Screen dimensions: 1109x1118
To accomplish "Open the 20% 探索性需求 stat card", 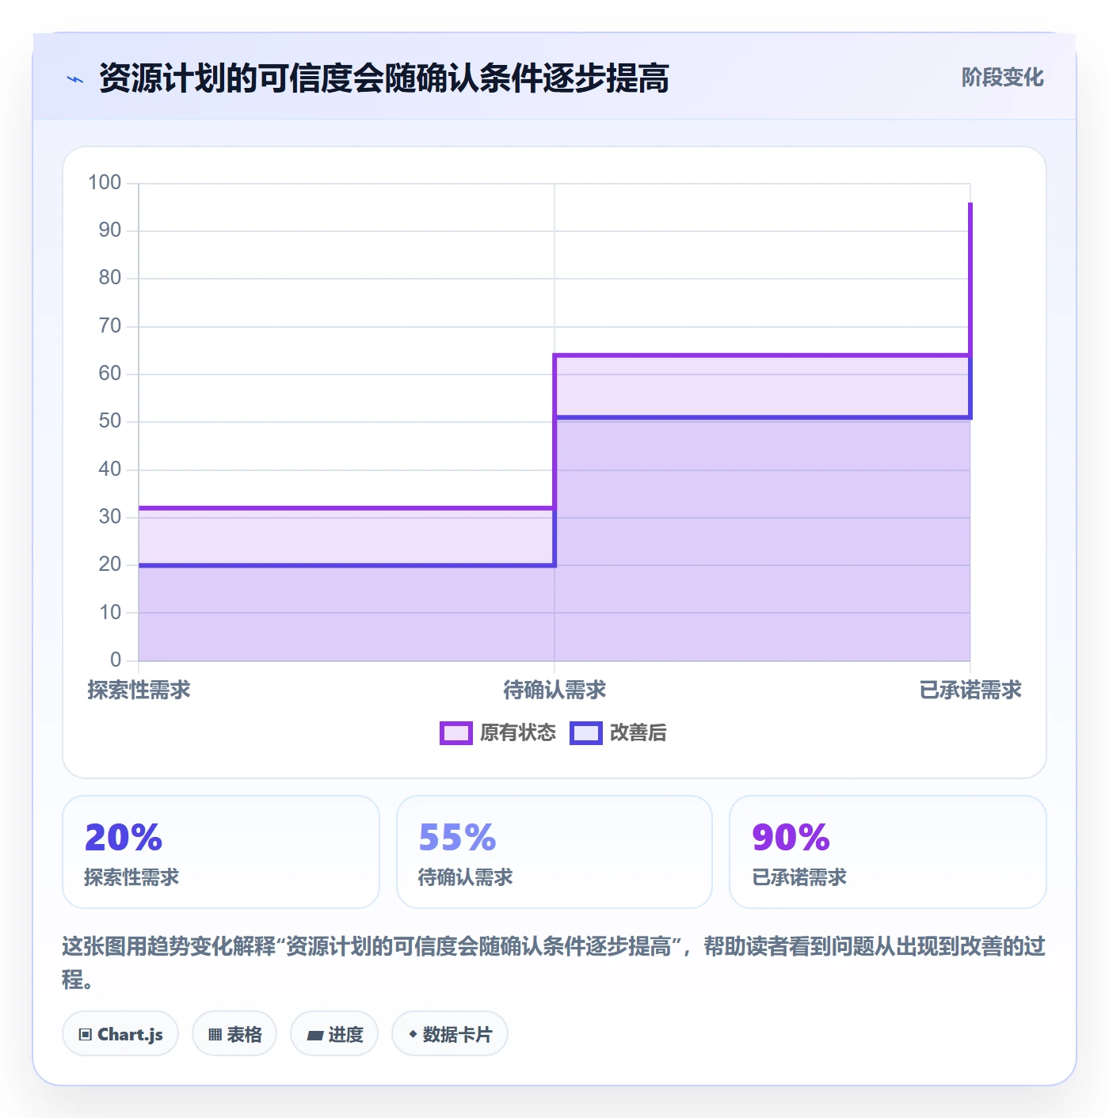I will pos(221,852).
